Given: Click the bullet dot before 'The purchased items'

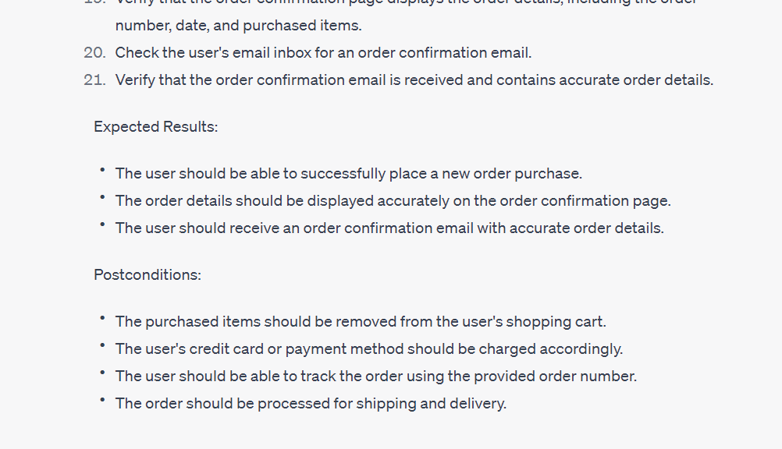Looking at the screenshot, I should [102, 318].
